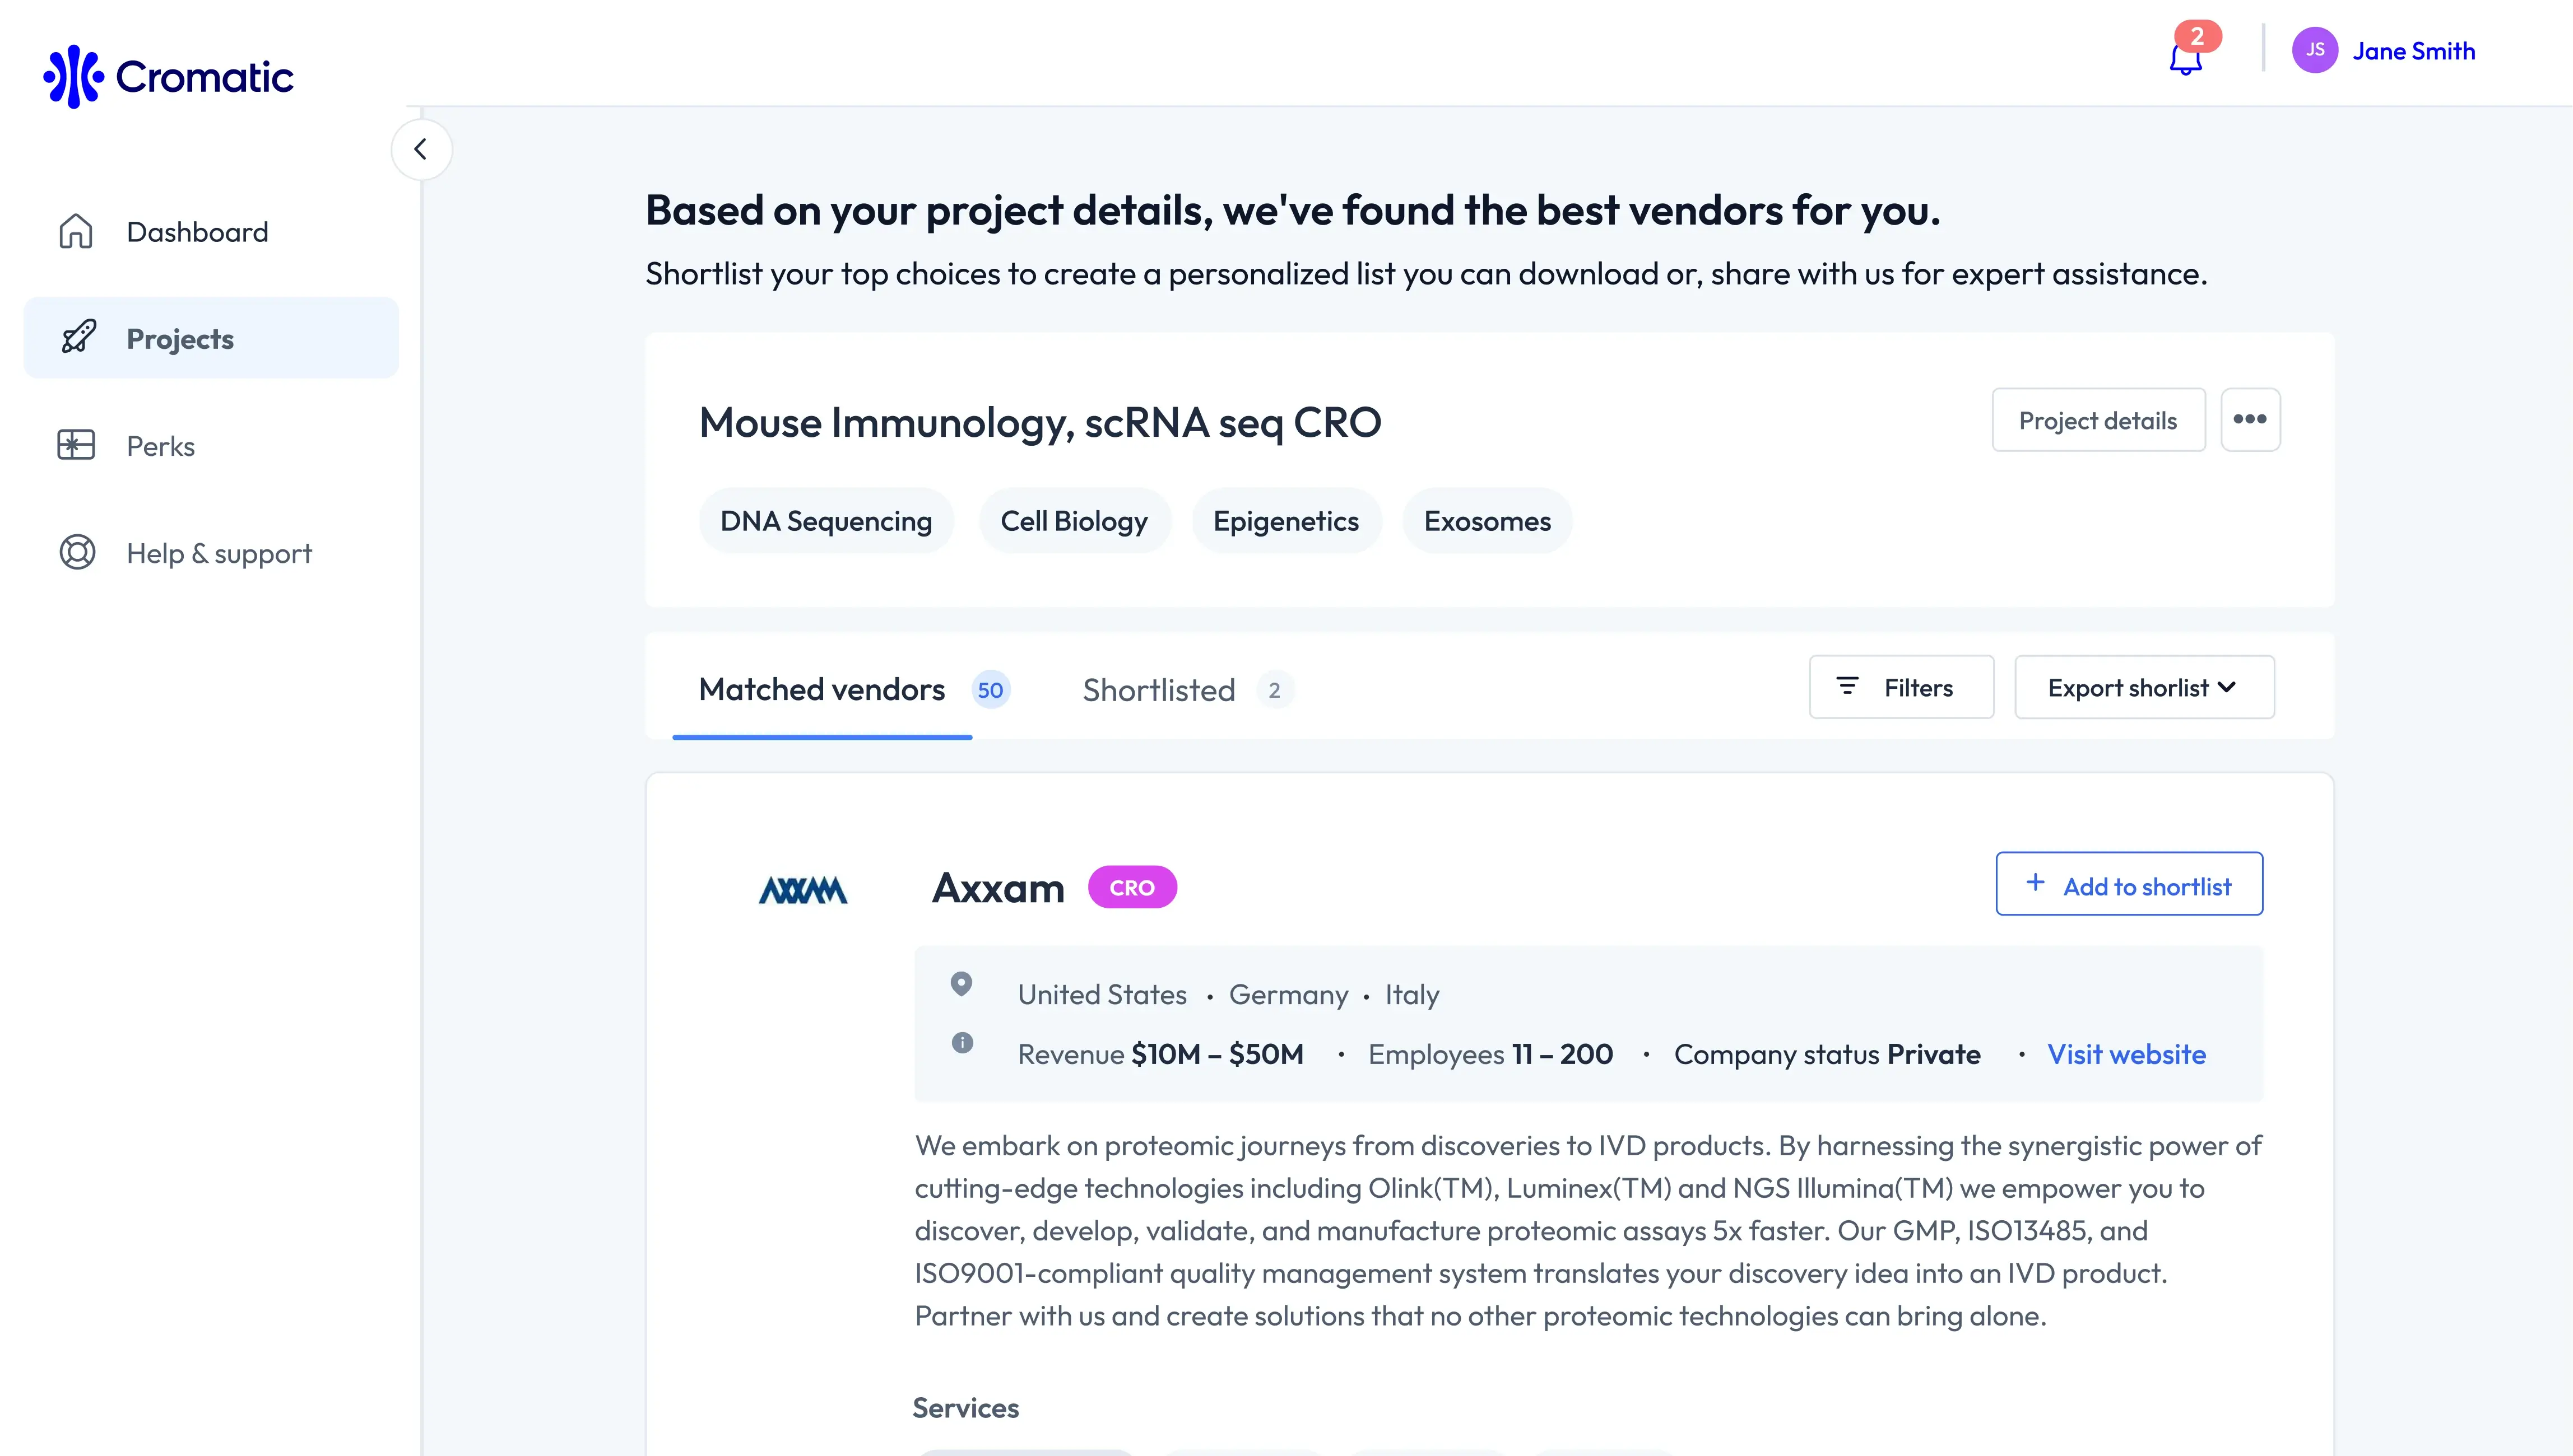2573x1456 pixels.
Task: Open the Export shortlist dropdown
Action: coord(2144,687)
